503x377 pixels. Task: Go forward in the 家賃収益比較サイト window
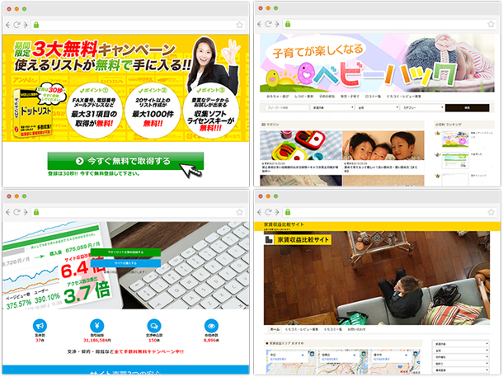point(277,212)
